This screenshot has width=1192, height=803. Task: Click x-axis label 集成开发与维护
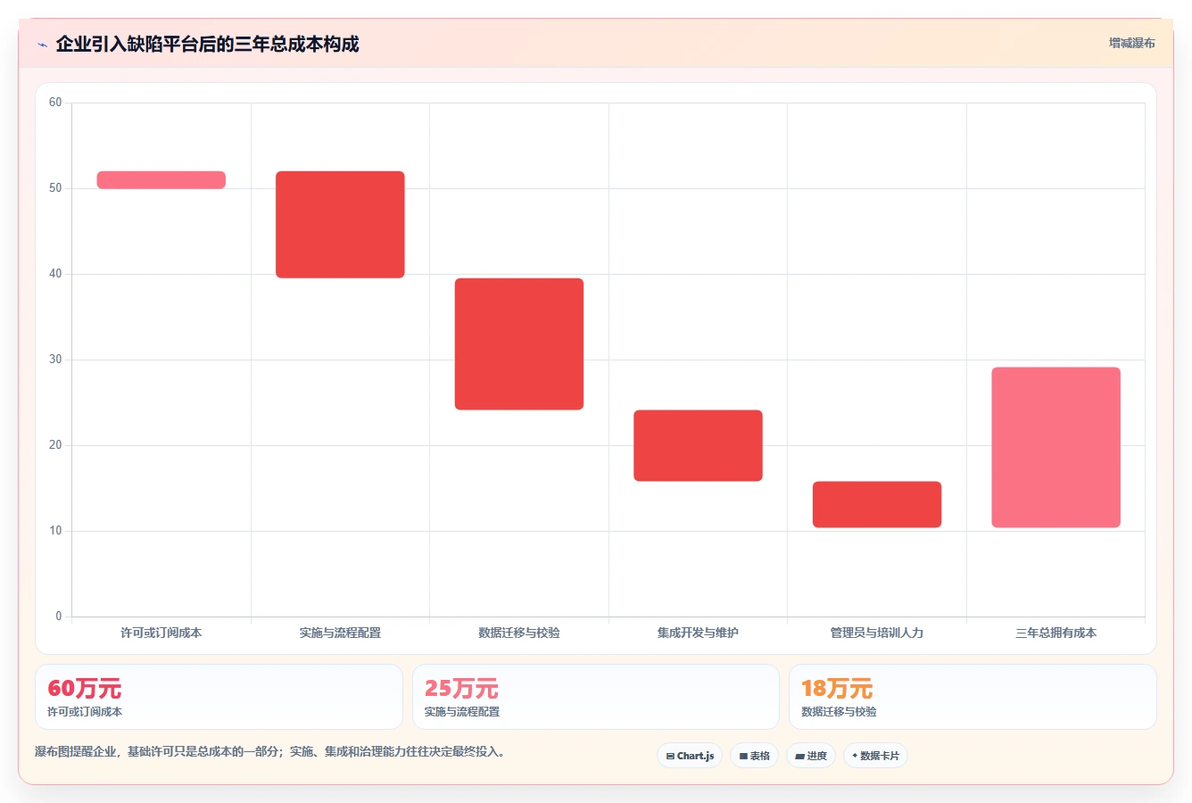(x=698, y=633)
